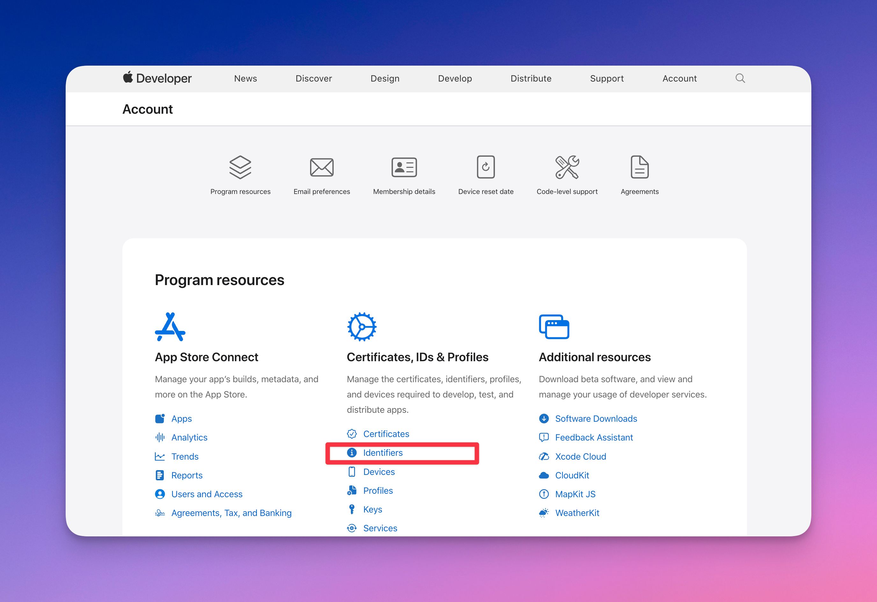Click the Certificates, IDs & Profiles gear icon
The image size is (877, 602).
(361, 327)
